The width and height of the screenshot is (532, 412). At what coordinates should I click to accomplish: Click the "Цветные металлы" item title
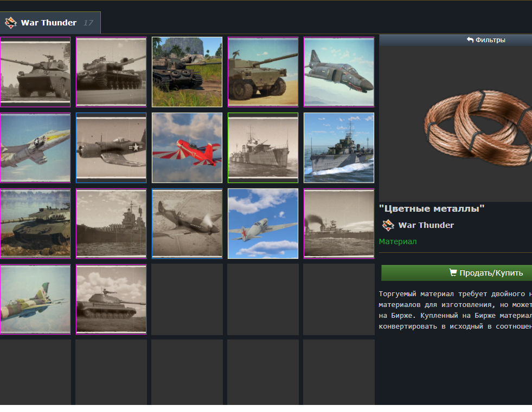pyautogui.click(x=432, y=209)
